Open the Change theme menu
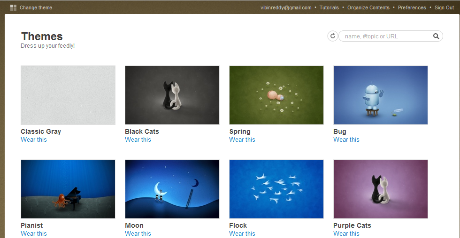 (36, 7)
